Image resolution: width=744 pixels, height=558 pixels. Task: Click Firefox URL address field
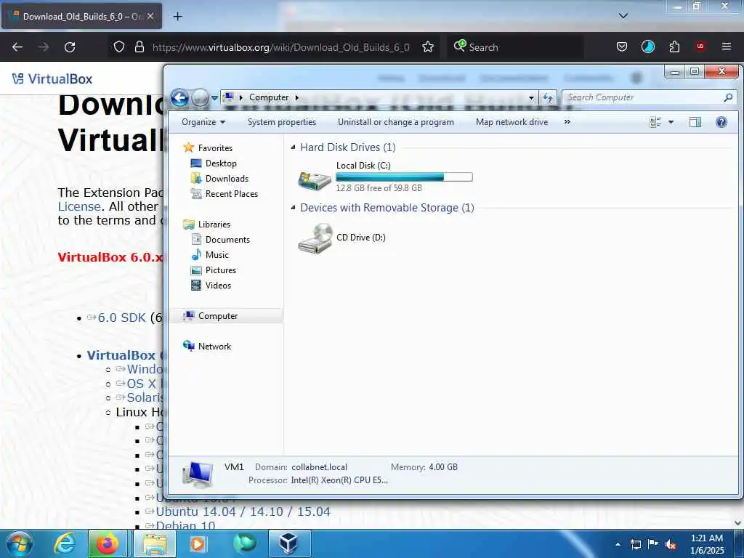pos(281,47)
